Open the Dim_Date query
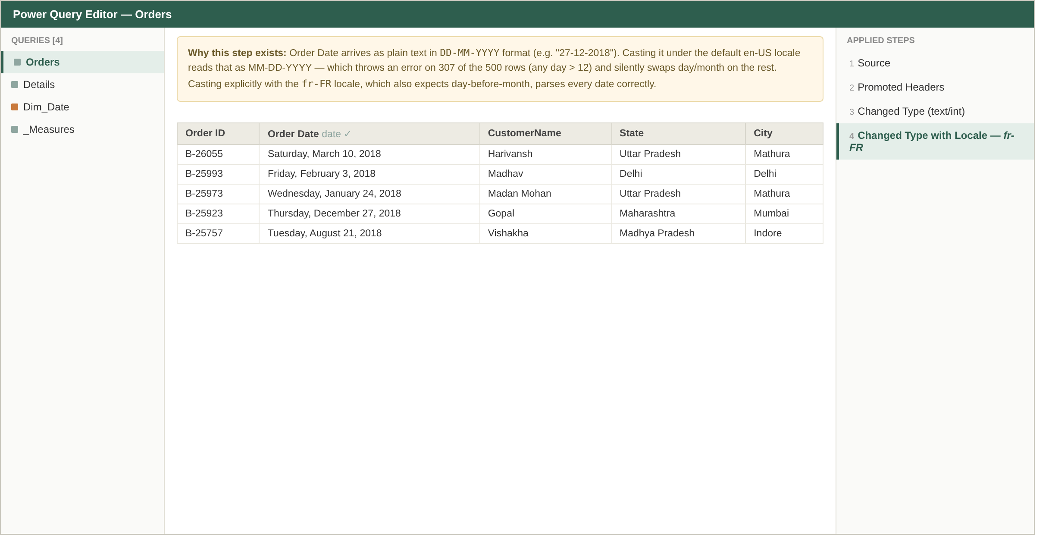This screenshot has height=552, width=1052. [x=83, y=107]
